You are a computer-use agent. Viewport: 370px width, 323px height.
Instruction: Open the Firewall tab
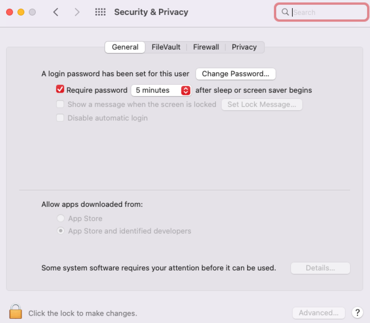point(206,47)
